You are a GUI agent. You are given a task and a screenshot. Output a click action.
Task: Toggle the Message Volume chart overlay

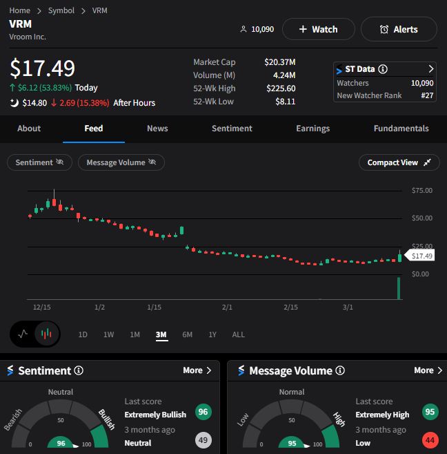tap(121, 162)
